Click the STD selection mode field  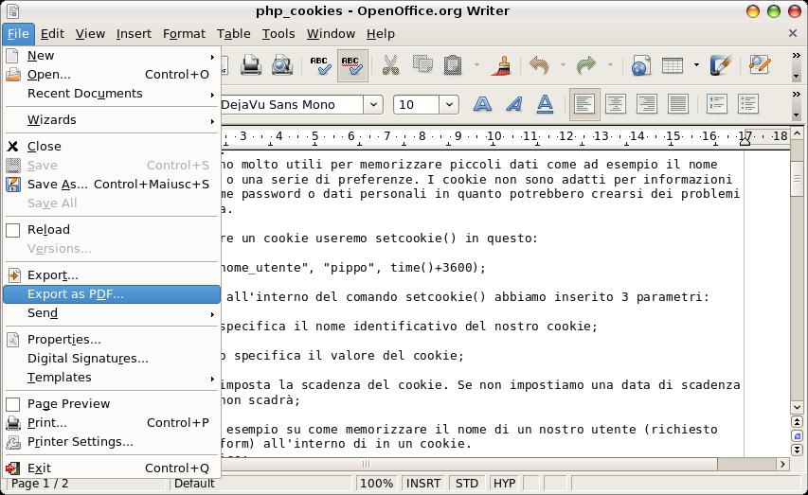pos(467,483)
